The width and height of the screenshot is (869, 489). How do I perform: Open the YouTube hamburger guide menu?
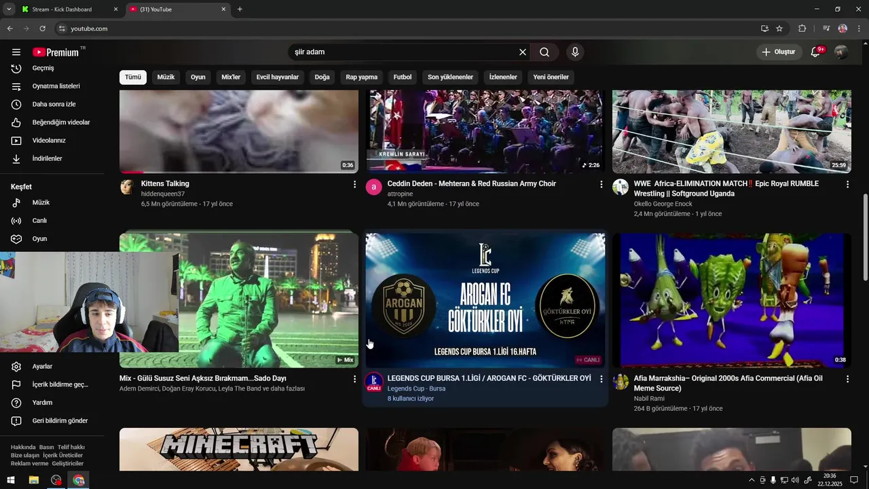point(16,52)
